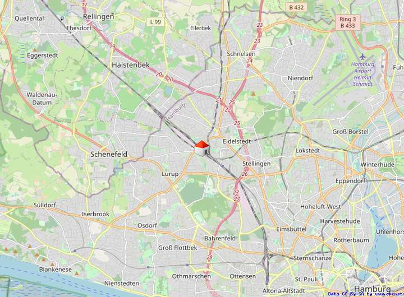Click the Winterhude district label
This screenshot has height=297, width=404.
point(377,164)
